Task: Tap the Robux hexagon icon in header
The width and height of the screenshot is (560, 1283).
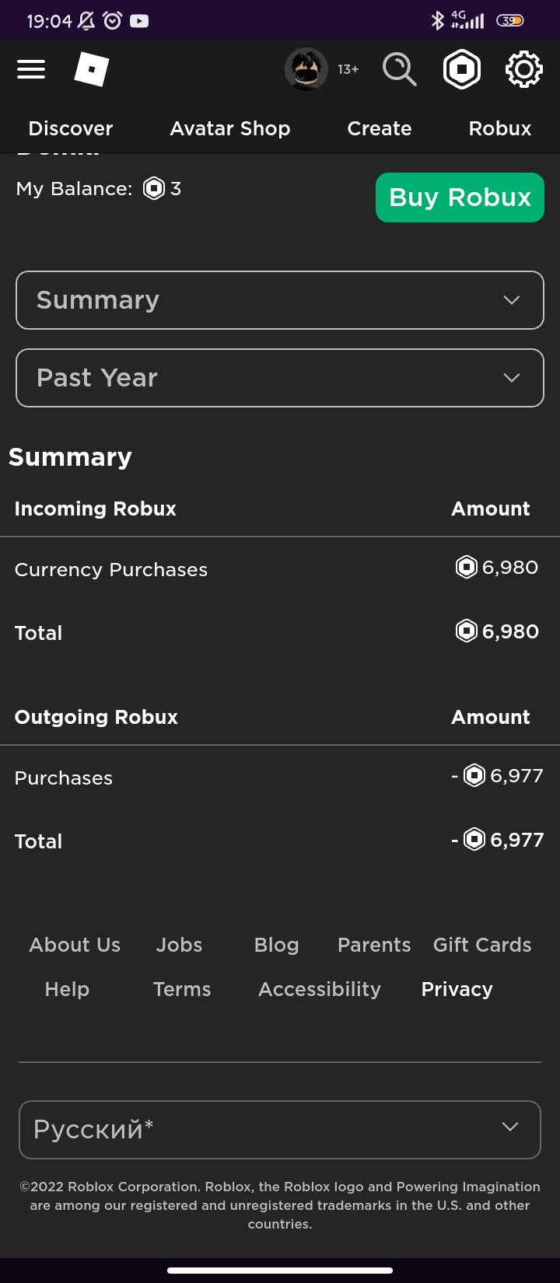Action: [x=462, y=70]
